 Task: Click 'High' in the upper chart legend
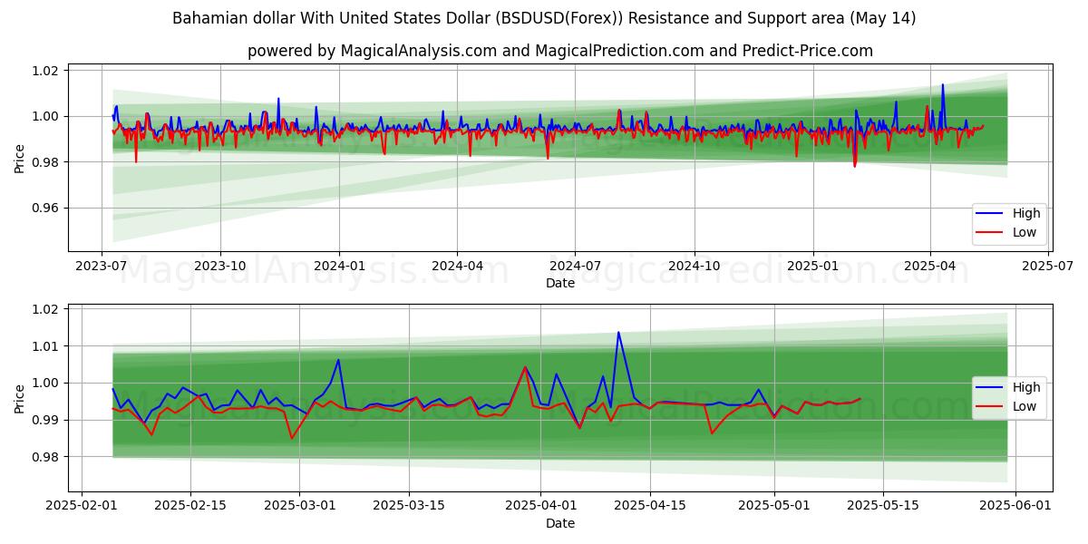pos(1026,213)
